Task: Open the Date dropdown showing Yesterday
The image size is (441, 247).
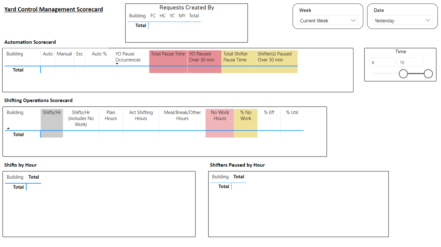Action: 402,20
